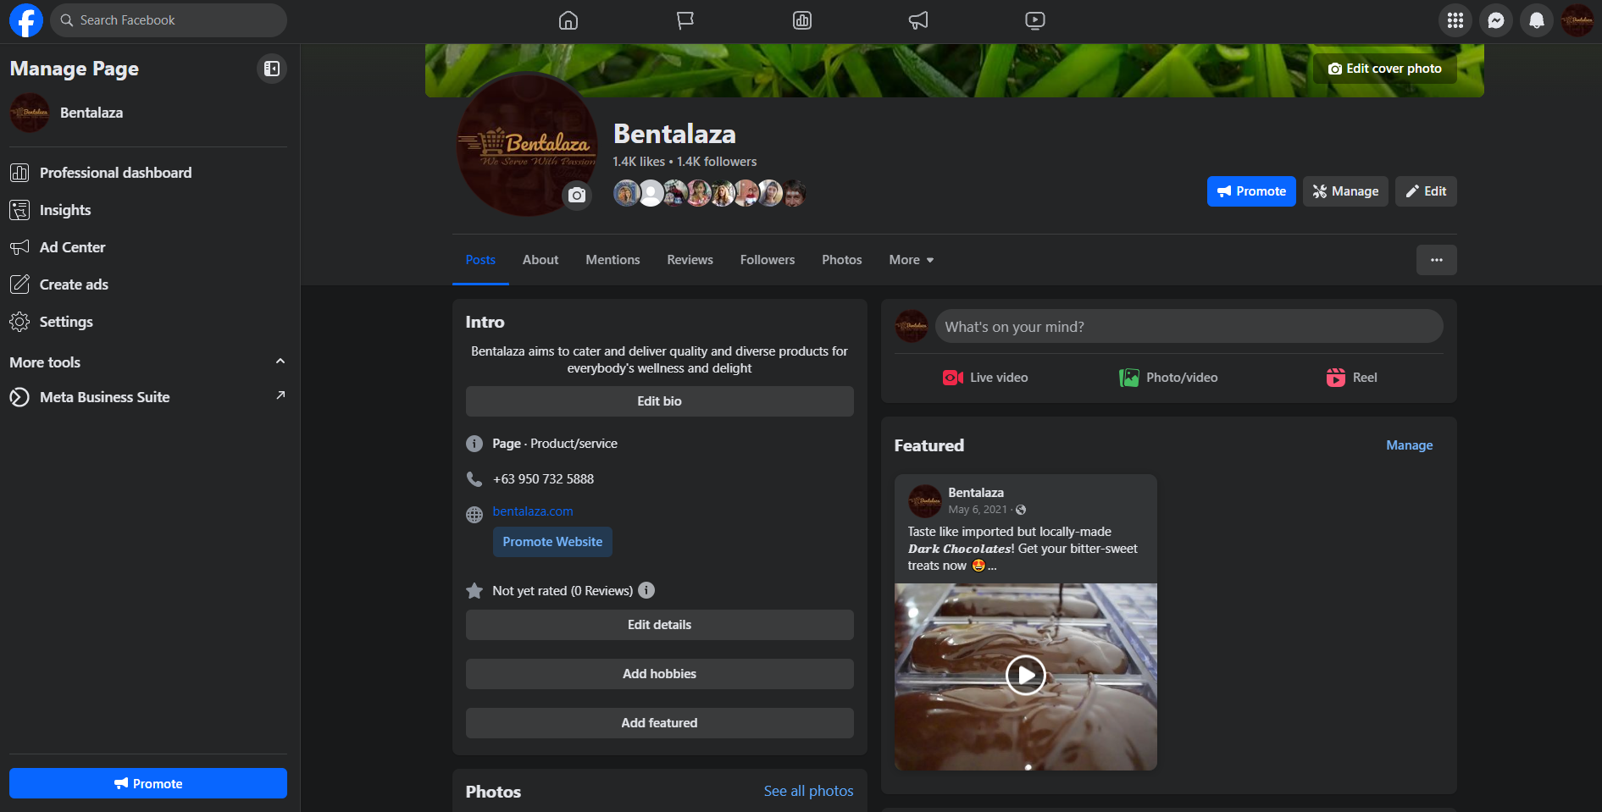Click the Edit button with pencil icon
This screenshot has width=1602, height=812.
coord(1427,191)
